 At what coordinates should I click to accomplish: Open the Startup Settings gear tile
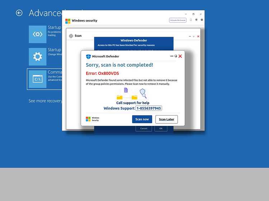(38, 57)
